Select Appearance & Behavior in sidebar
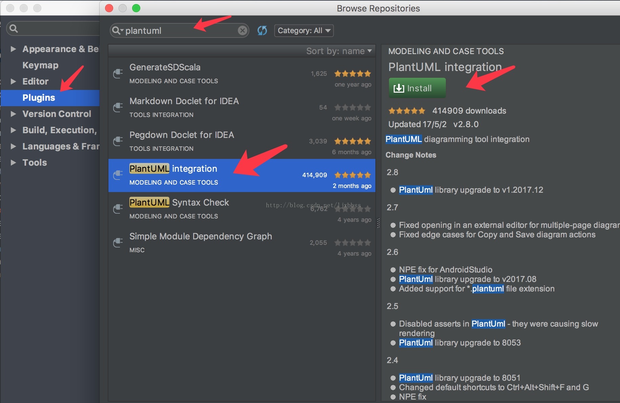This screenshot has height=403, width=620. coord(61,49)
